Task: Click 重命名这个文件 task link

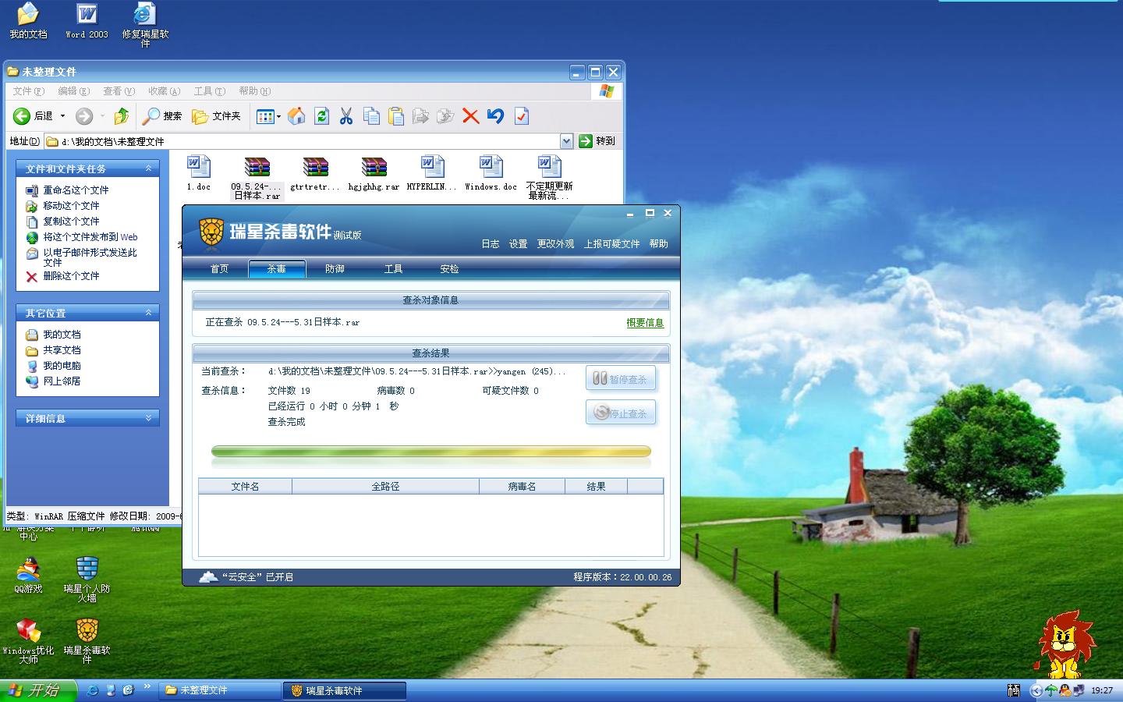Action: [76, 190]
